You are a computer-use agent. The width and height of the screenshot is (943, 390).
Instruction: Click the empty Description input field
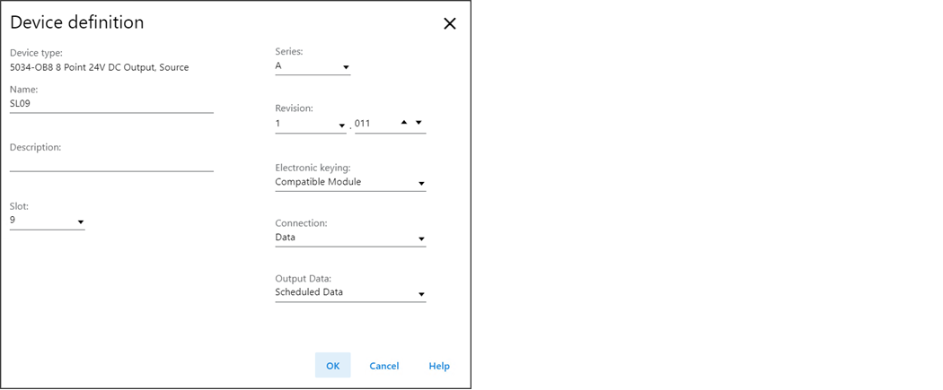pos(111,162)
